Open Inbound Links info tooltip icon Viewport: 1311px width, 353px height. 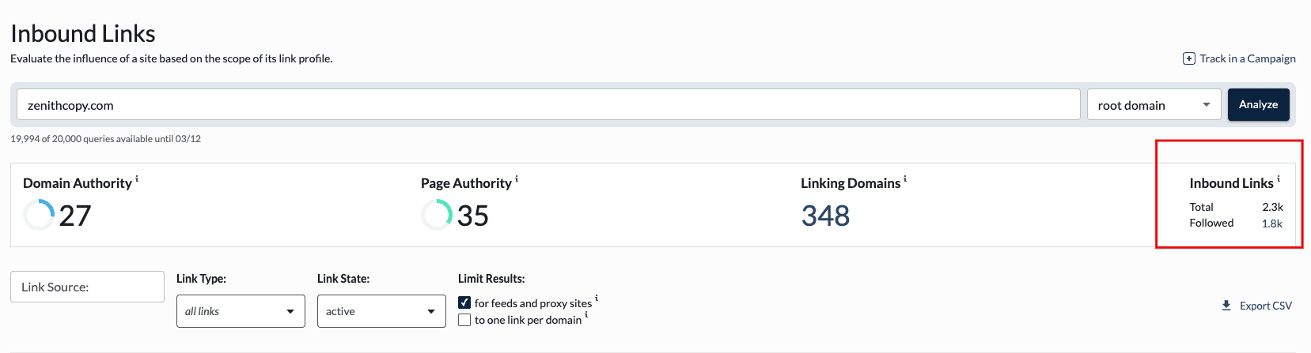coord(1279,179)
